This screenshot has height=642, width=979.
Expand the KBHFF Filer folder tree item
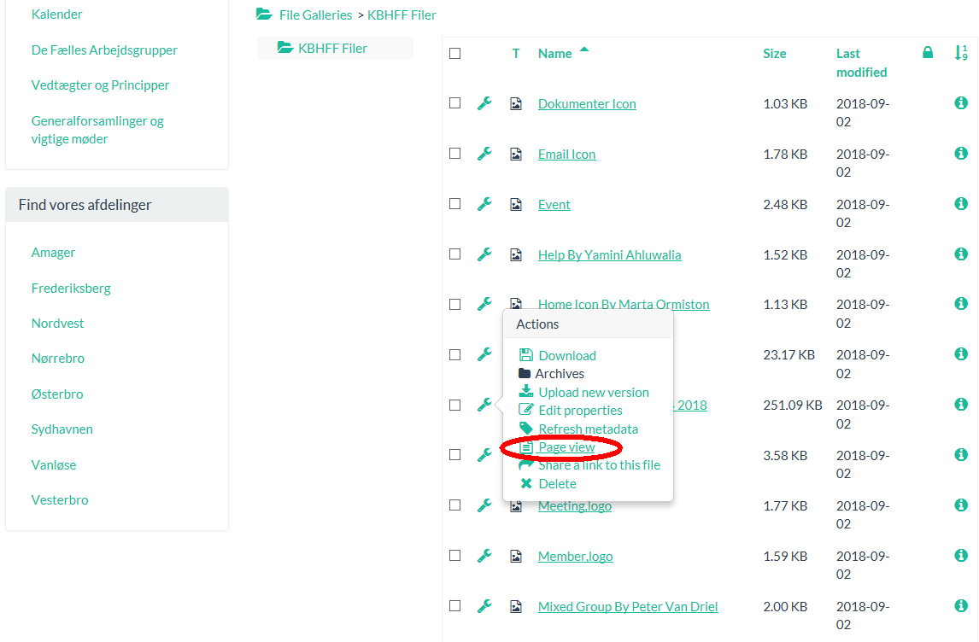click(332, 49)
